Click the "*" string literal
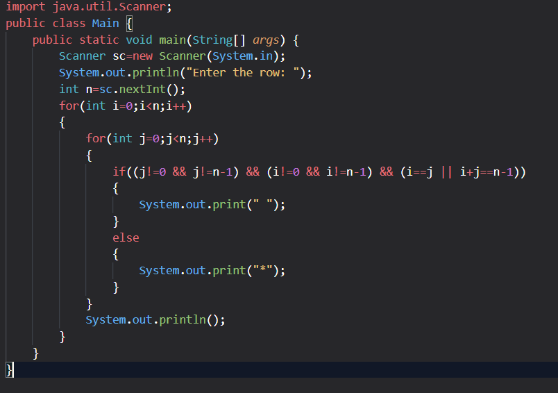The image size is (558, 393). (x=262, y=270)
